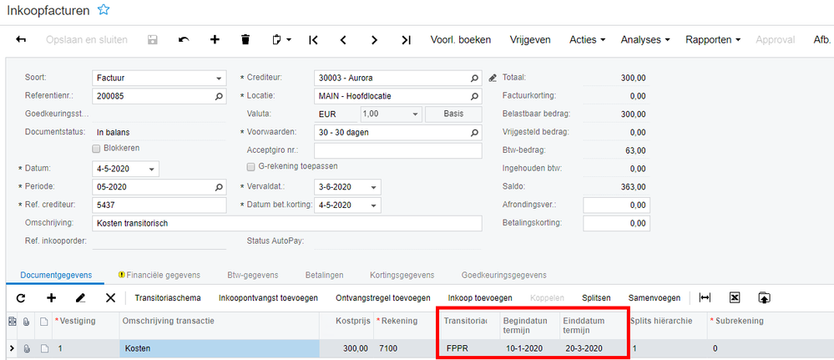Go to the last record
This screenshot has width=834, height=360.
click(x=406, y=39)
